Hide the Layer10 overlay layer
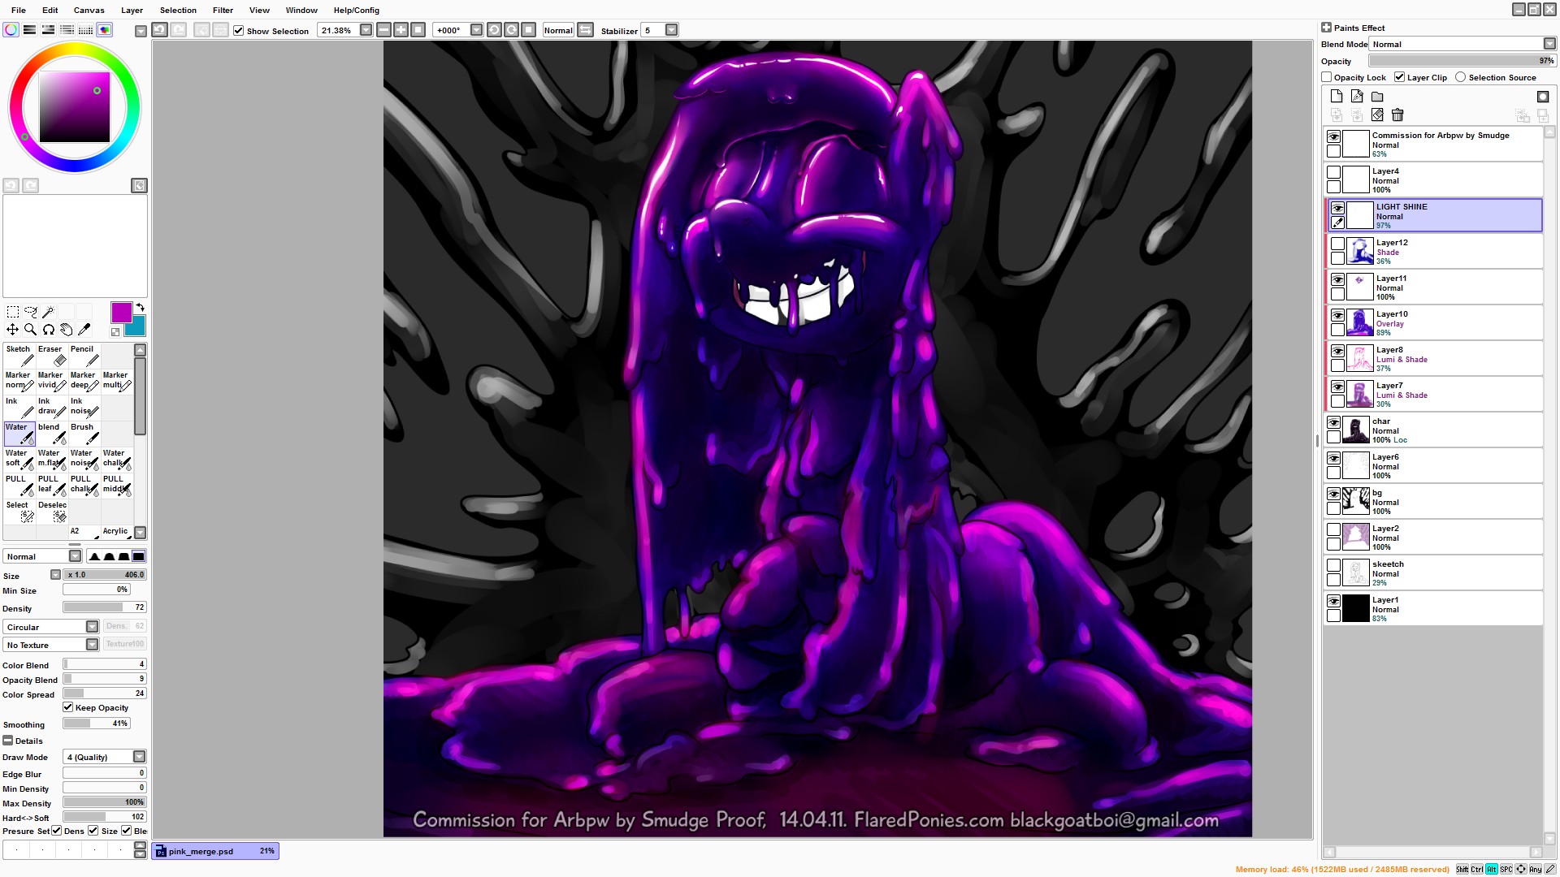1560x877 pixels. (x=1337, y=316)
